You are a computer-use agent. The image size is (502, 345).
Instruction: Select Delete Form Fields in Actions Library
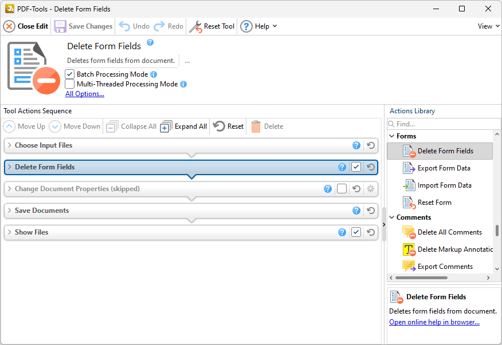click(x=440, y=151)
